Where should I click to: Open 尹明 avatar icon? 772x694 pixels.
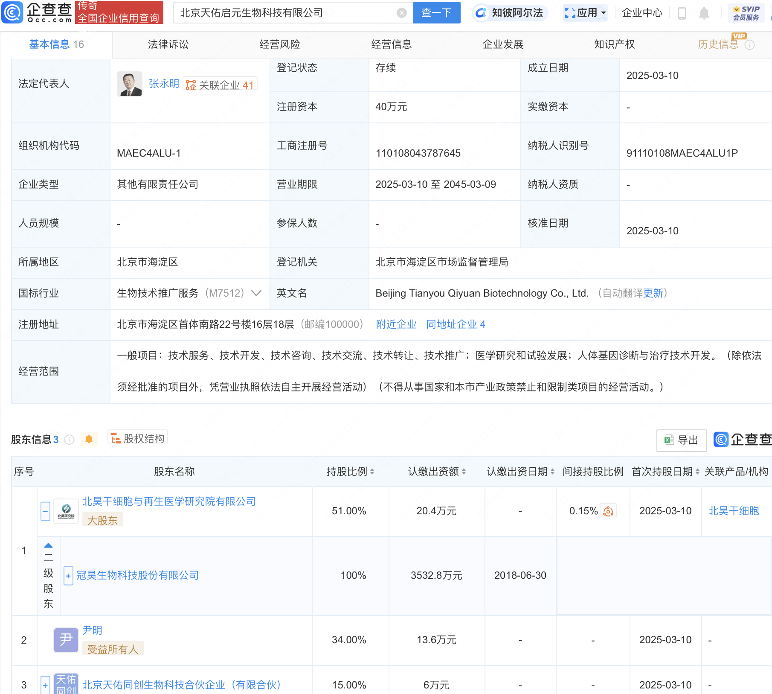pyautogui.click(x=66, y=640)
